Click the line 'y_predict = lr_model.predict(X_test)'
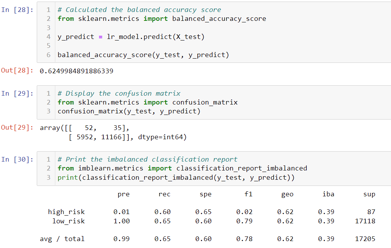This screenshot has width=391, height=248. tap(131, 37)
